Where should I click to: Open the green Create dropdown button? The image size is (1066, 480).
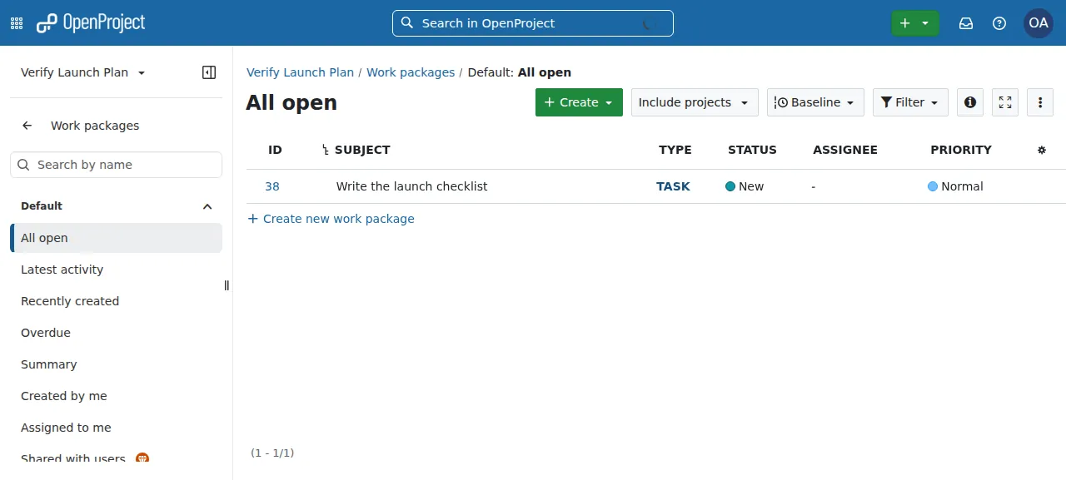click(x=579, y=102)
